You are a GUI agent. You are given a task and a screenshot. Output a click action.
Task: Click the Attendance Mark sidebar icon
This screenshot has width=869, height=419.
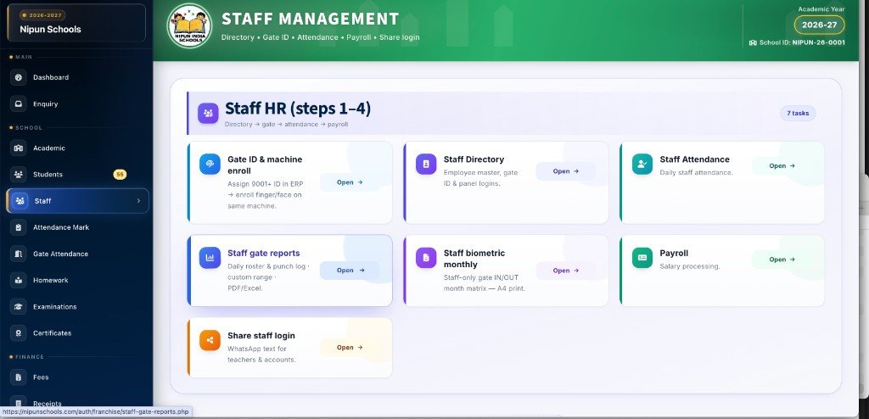[19, 227]
